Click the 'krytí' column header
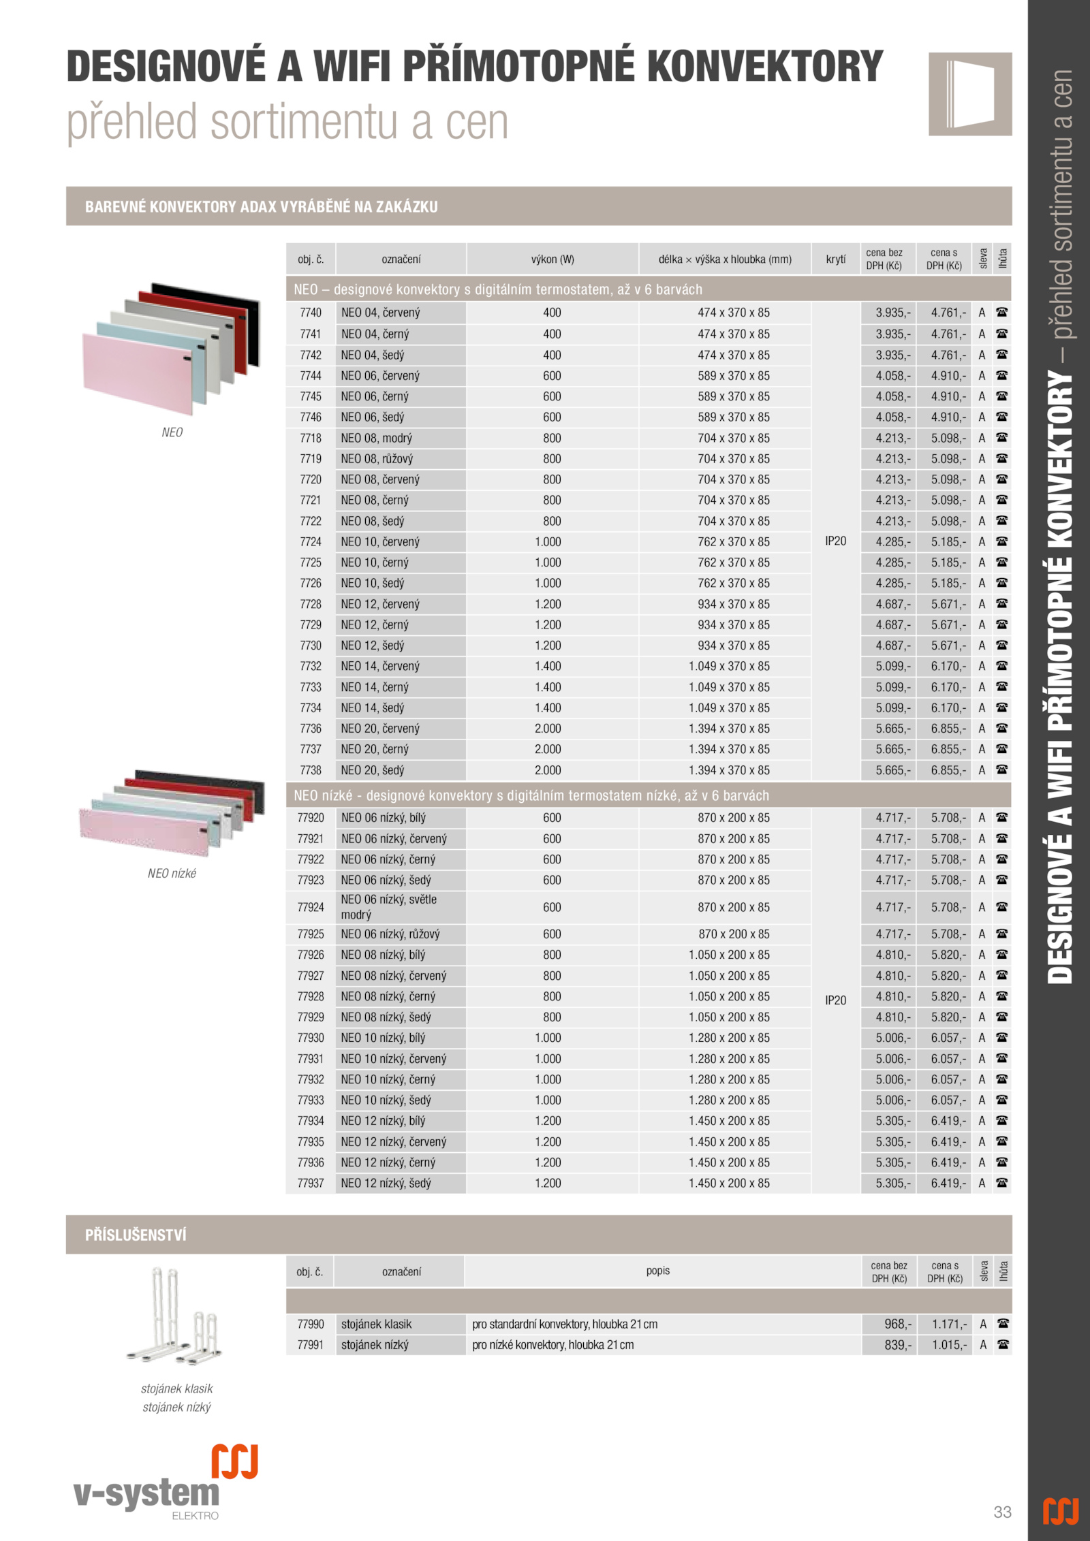Viewport: 1090px width, 1541px height. 836,259
